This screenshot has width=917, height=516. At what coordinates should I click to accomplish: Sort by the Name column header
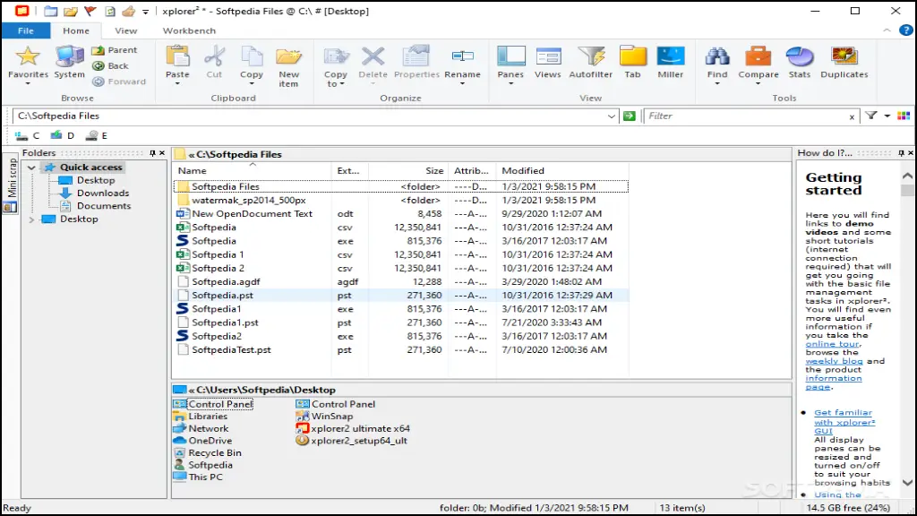252,171
